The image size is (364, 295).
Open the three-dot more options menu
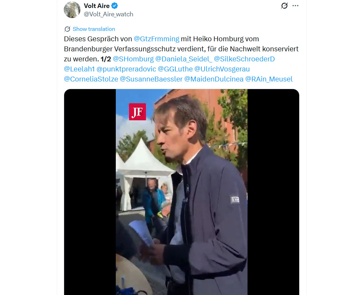(x=295, y=6)
